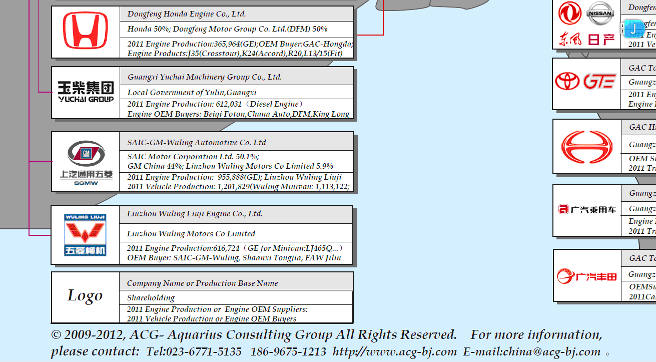Click OEM Buyer: SAIC-GM-Wuling, Shaanxi Tongjia line
This screenshot has height=362, width=656.
point(234,258)
